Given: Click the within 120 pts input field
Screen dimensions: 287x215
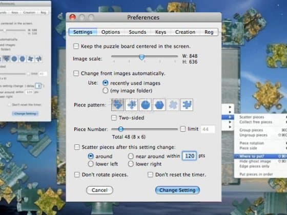Looking at the screenshot, I should coord(190,156).
